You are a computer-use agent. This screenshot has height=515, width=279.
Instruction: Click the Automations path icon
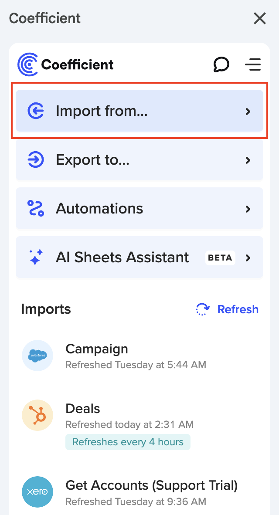(x=36, y=209)
